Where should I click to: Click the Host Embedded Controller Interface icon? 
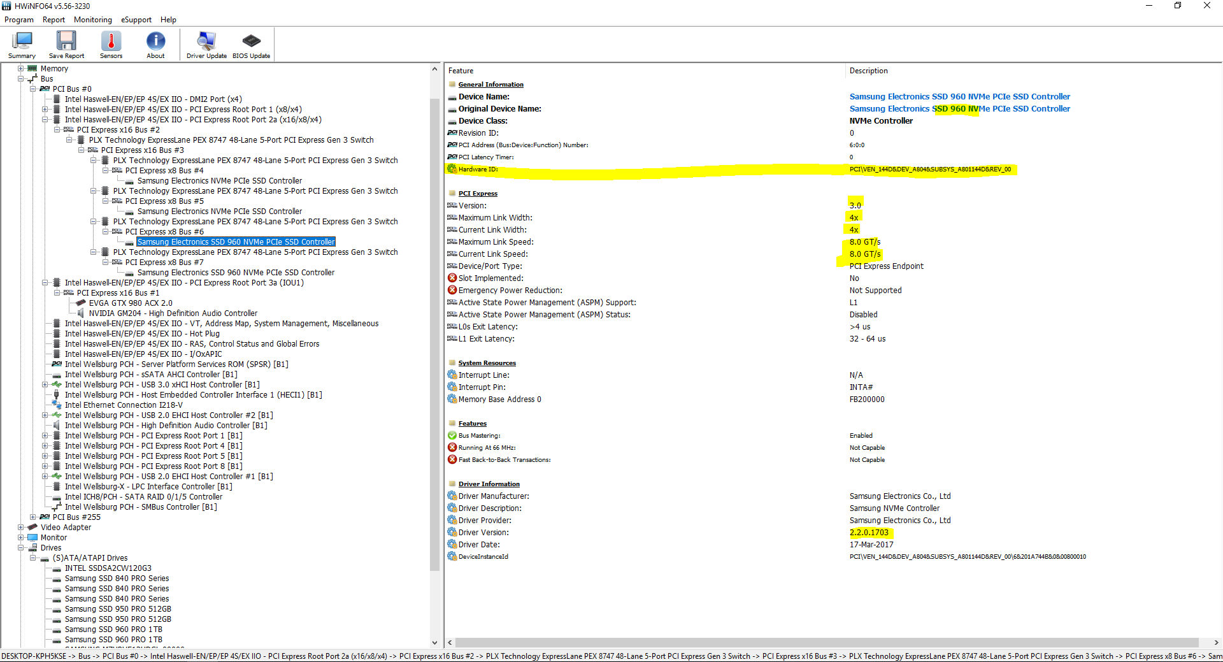(x=57, y=394)
